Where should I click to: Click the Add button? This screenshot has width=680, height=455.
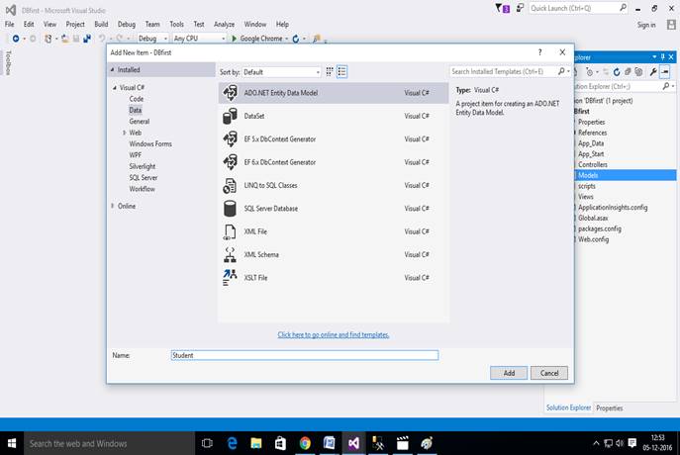[509, 373]
